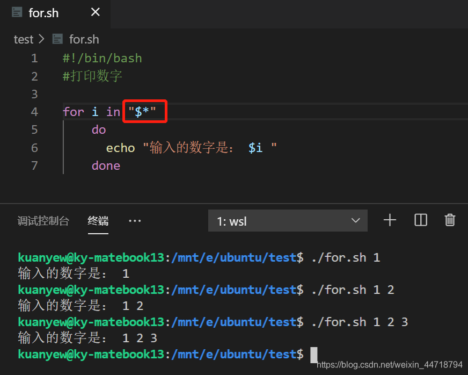Select the chevron on the terminal selector

355,220
